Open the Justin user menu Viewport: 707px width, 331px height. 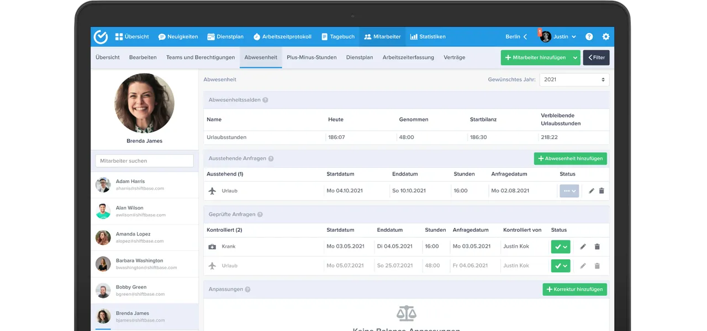(558, 37)
